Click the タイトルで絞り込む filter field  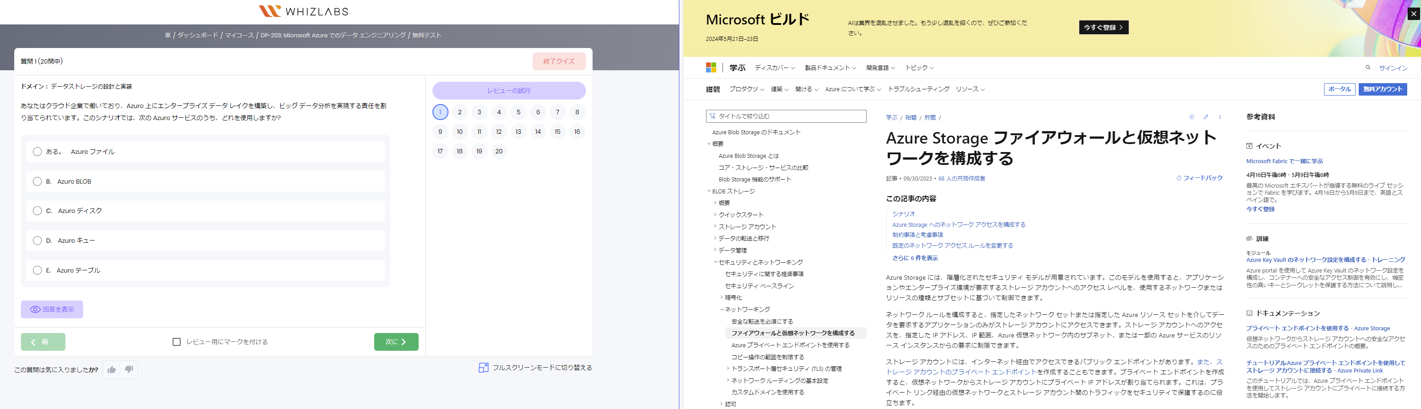(x=786, y=116)
